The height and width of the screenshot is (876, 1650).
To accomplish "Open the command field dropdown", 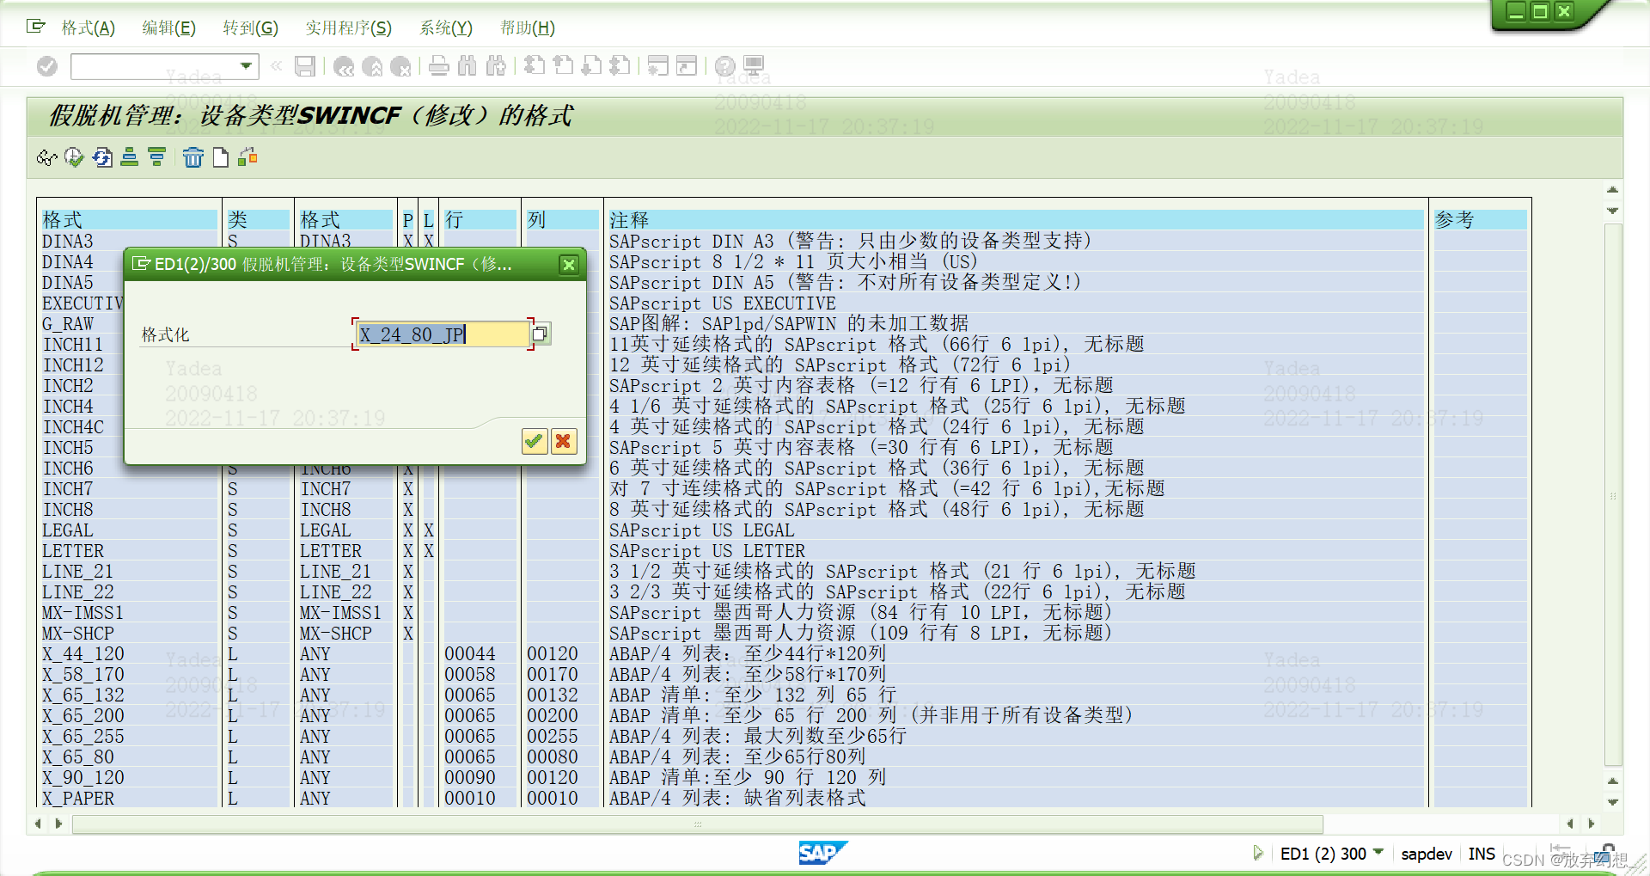I will [243, 66].
